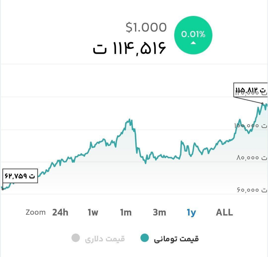The height and width of the screenshot is (257, 268).
Task: Select the 1w zoom range
Action: [93, 212]
